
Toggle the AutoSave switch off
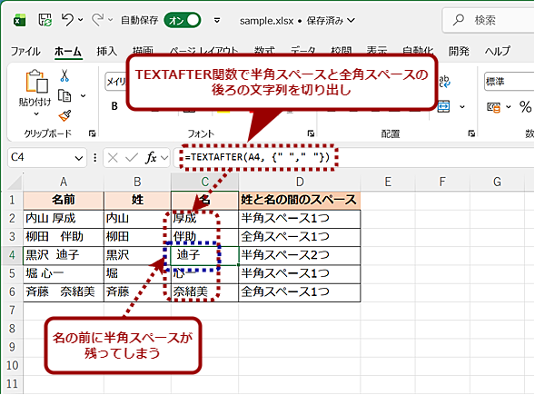(x=182, y=21)
